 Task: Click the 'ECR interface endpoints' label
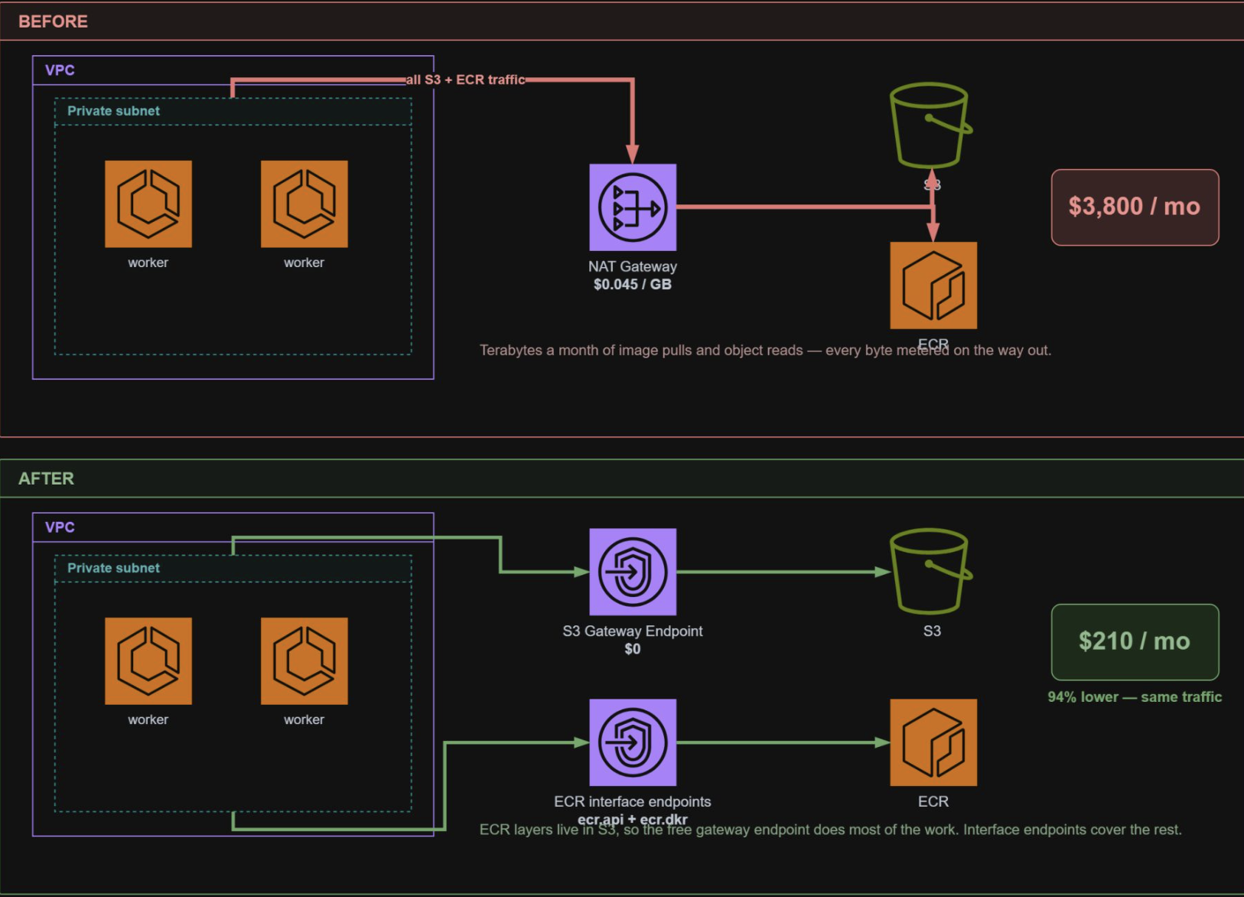click(633, 801)
